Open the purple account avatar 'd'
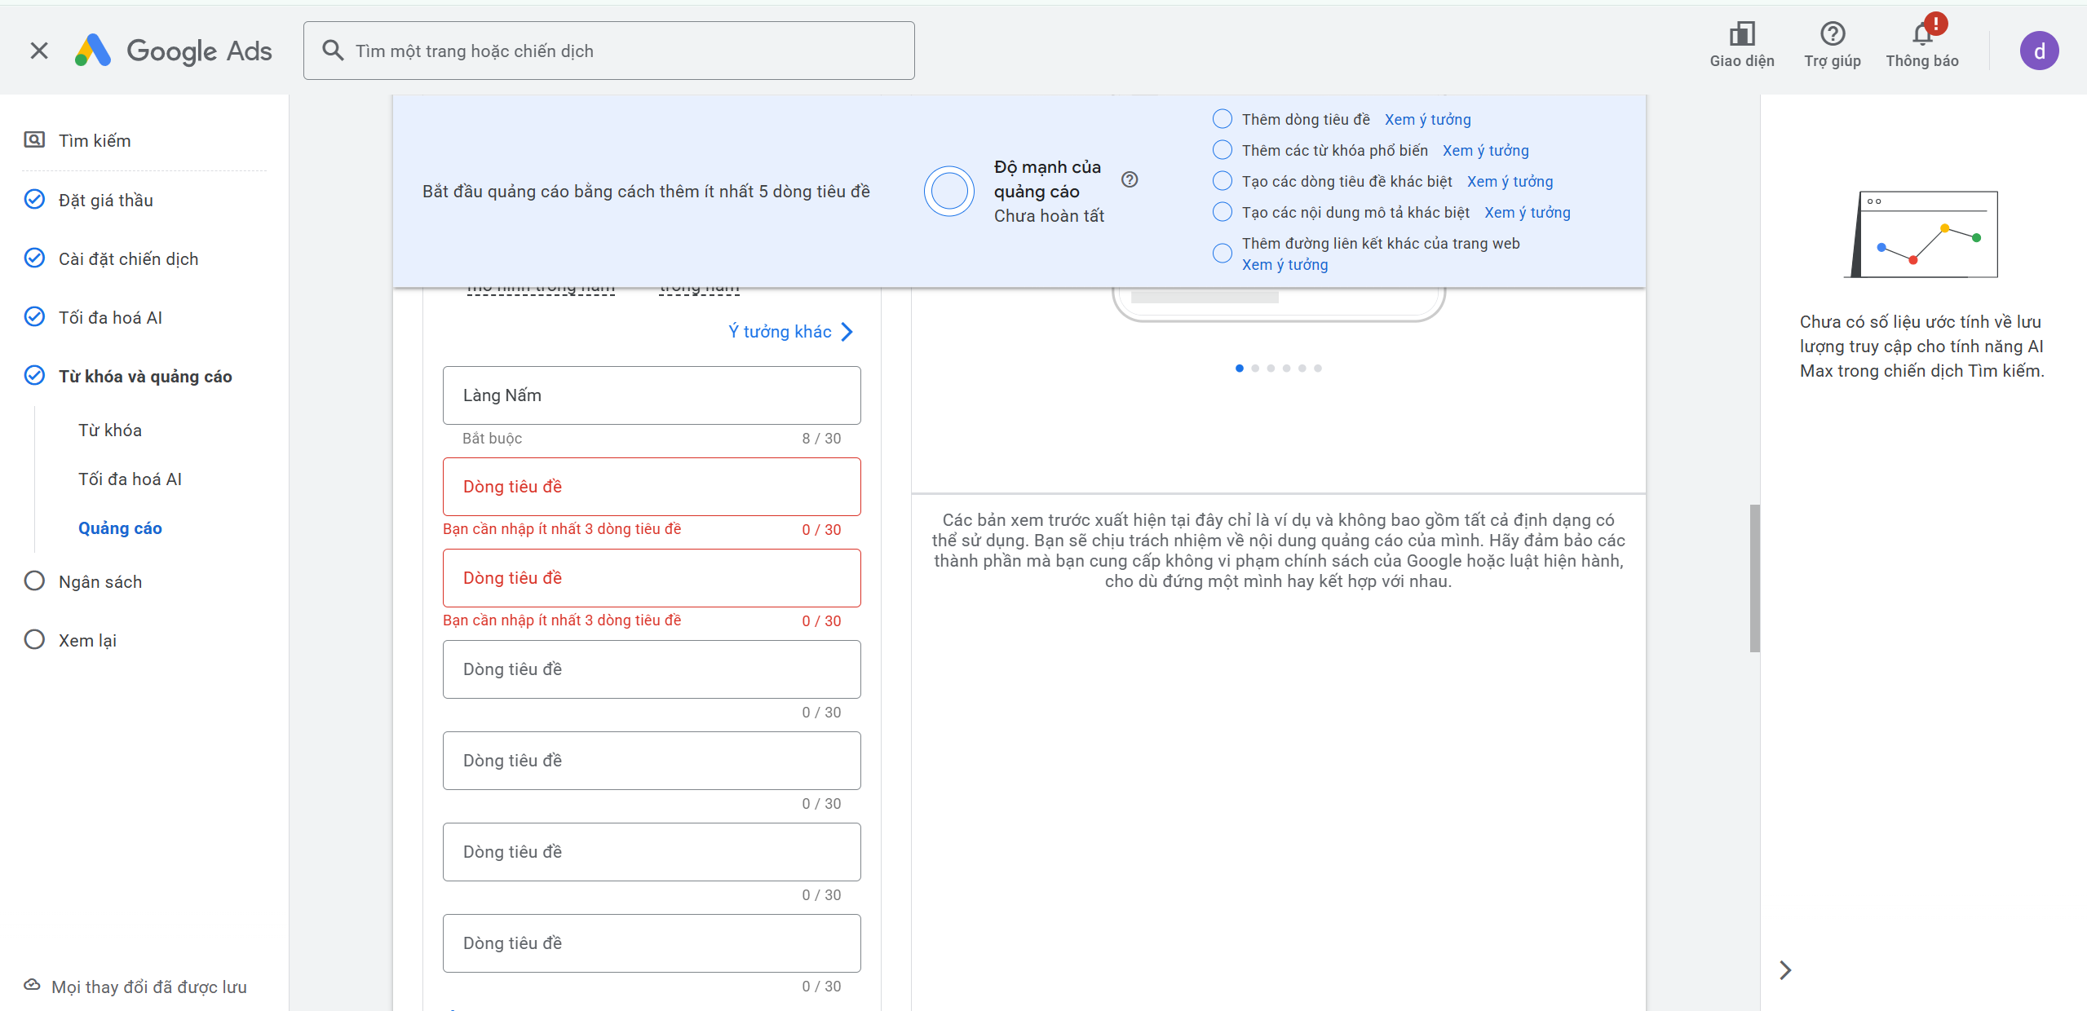Viewport: 2087px width, 1011px height. point(2039,51)
